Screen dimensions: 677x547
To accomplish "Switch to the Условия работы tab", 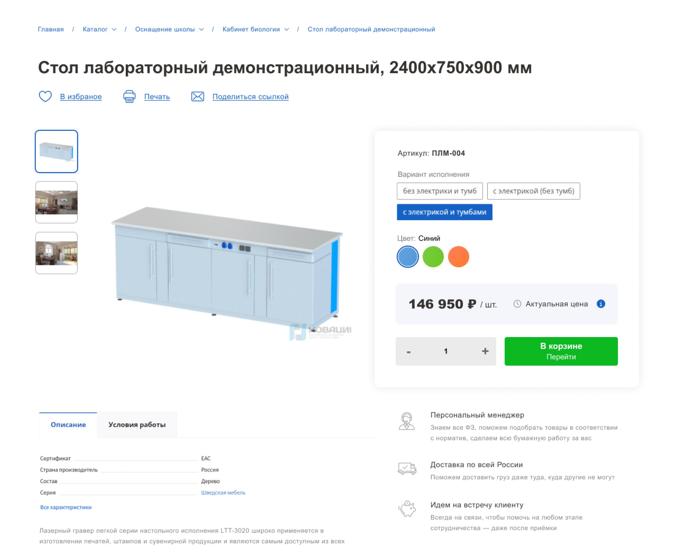I will 137,425.
